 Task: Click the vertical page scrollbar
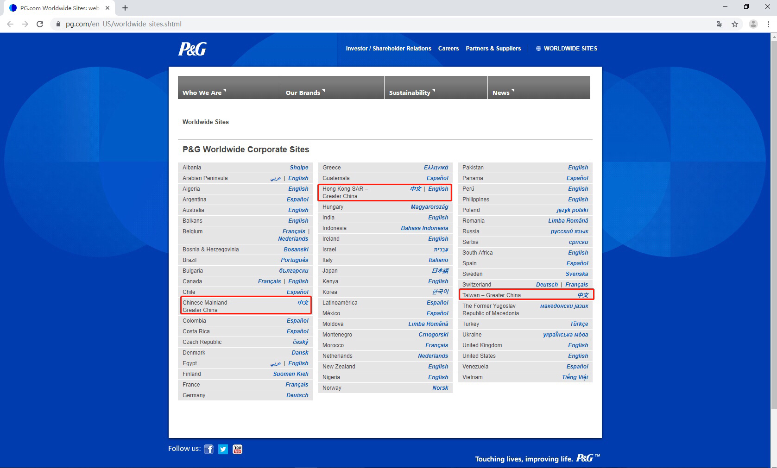[x=773, y=225]
